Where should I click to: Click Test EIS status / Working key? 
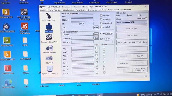tap(140, 70)
